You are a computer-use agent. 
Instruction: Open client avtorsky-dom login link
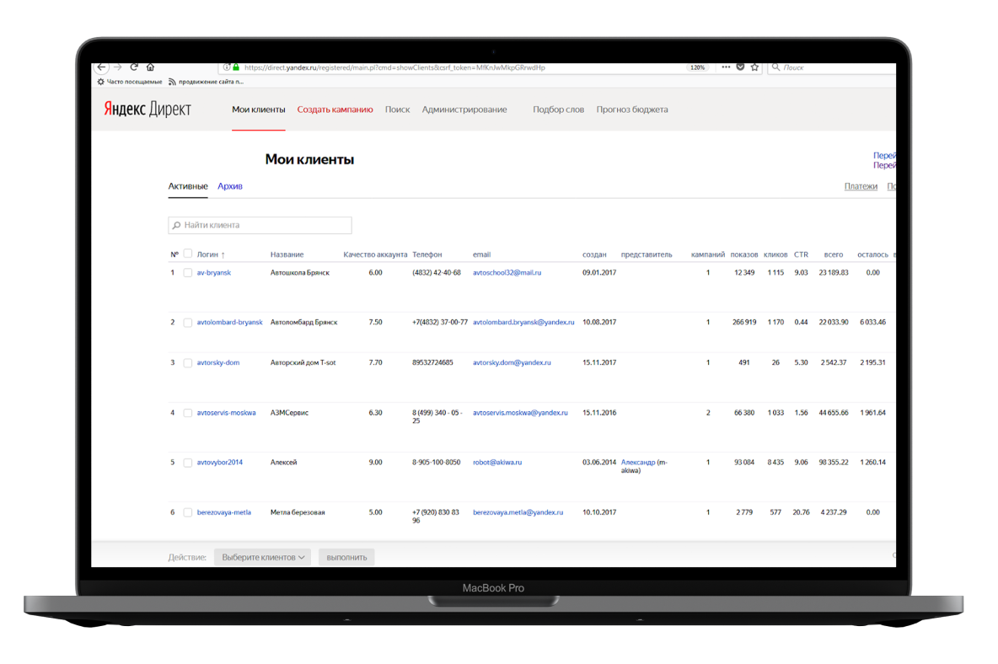click(x=218, y=362)
